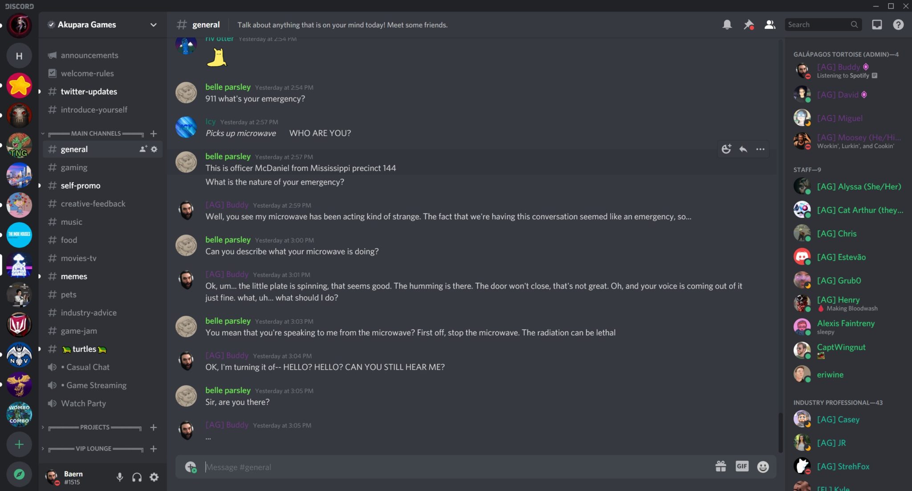
Task: Click the add reaction emoji icon
Action: [x=726, y=149]
